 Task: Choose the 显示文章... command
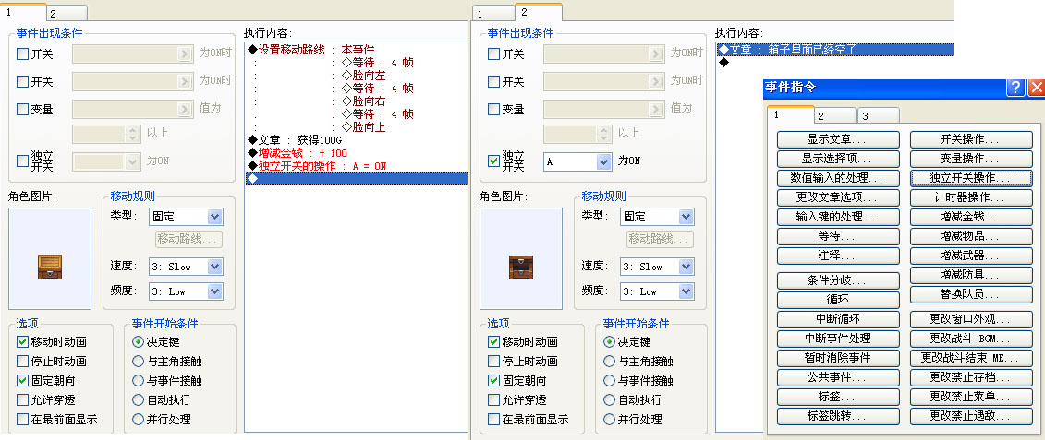tap(838, 140)
